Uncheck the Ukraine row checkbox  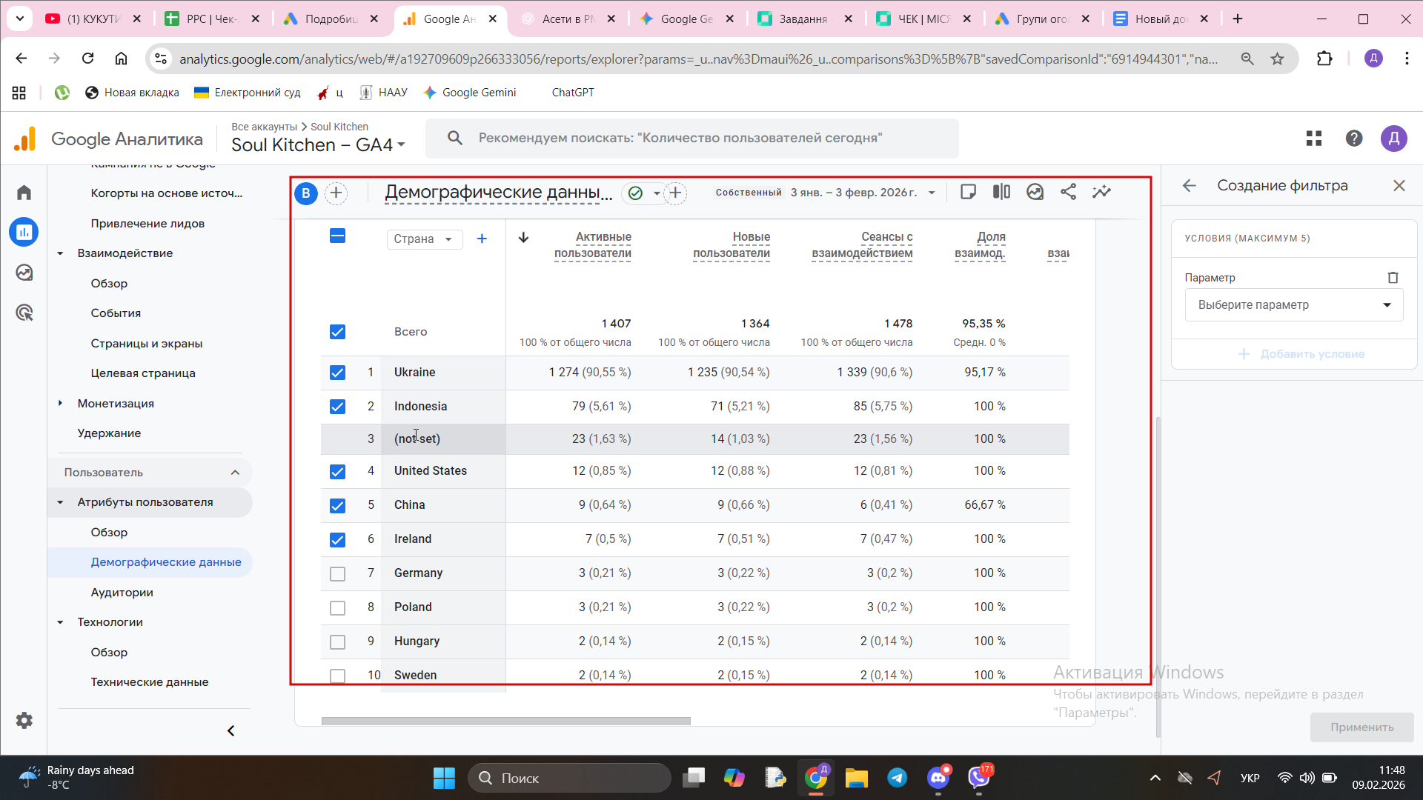[337, 373]
